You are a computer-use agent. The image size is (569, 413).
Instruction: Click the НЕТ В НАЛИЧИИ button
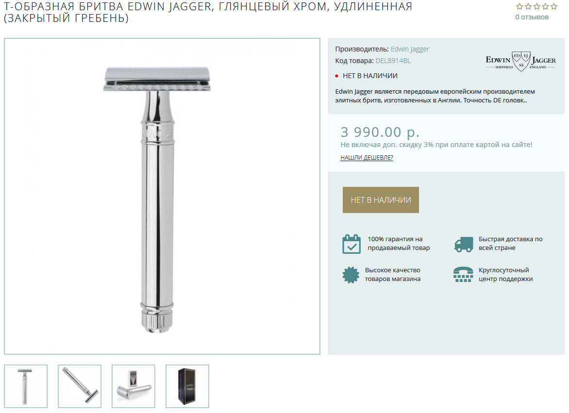click(x=381, y=200)
